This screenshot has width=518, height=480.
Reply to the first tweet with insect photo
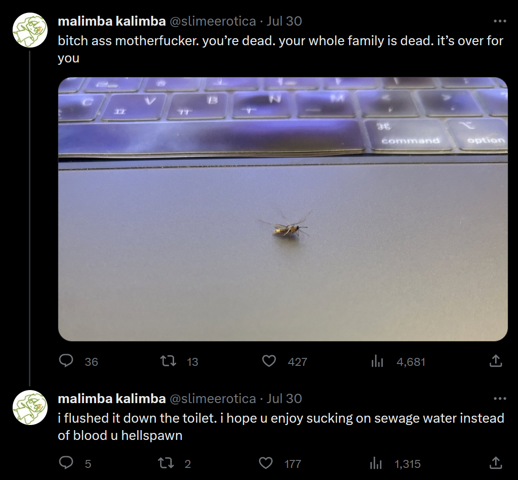(x=67, y=361)
